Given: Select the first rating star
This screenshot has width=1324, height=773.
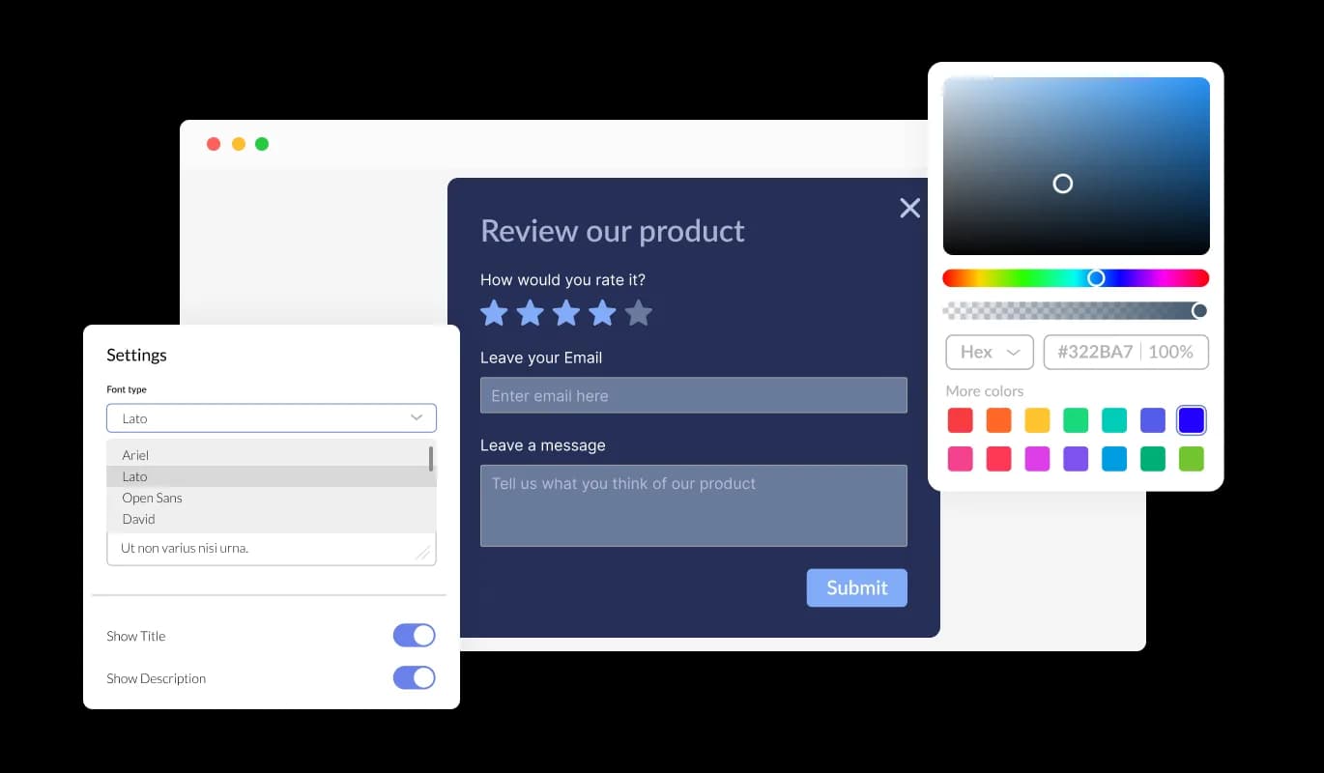Looking at the screenshot, I should pos(494,312).
